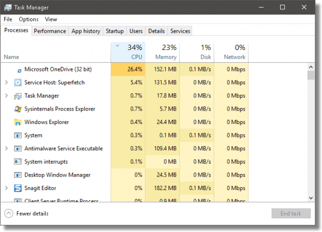Screen dimensions: 322x232
Task: Click the End task button
Action: coord(291,214)
